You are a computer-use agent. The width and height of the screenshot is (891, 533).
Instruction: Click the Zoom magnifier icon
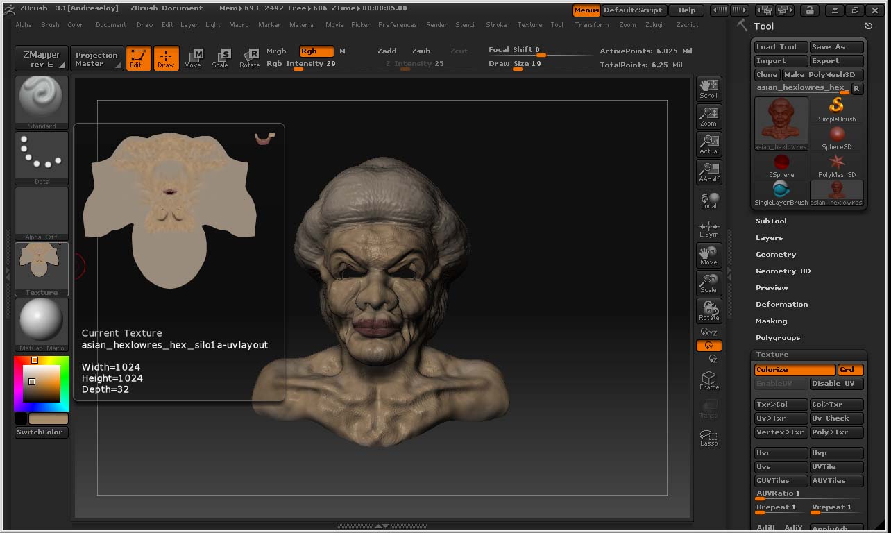(x=708, y=117)
